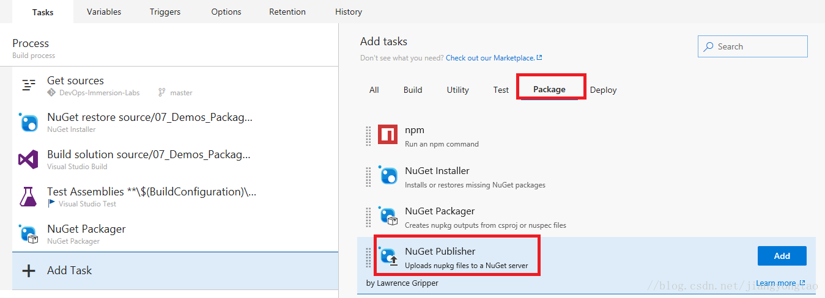Click the NuGet Installer icon in Add tasks
The width and height of the screenshot is (825, 298).
coord(388,175)
